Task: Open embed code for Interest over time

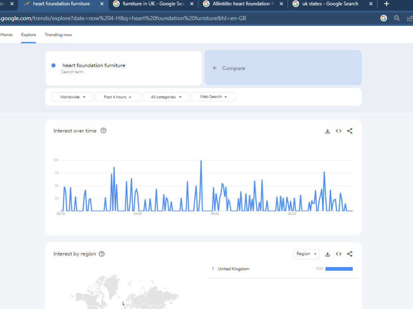Action: pos(339,131)
